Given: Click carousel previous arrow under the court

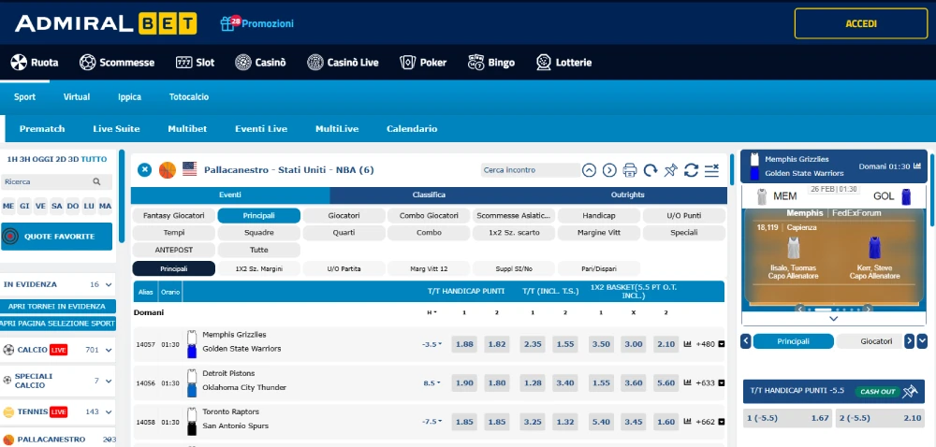Looking at the screenshot, I should click(799, 309).
